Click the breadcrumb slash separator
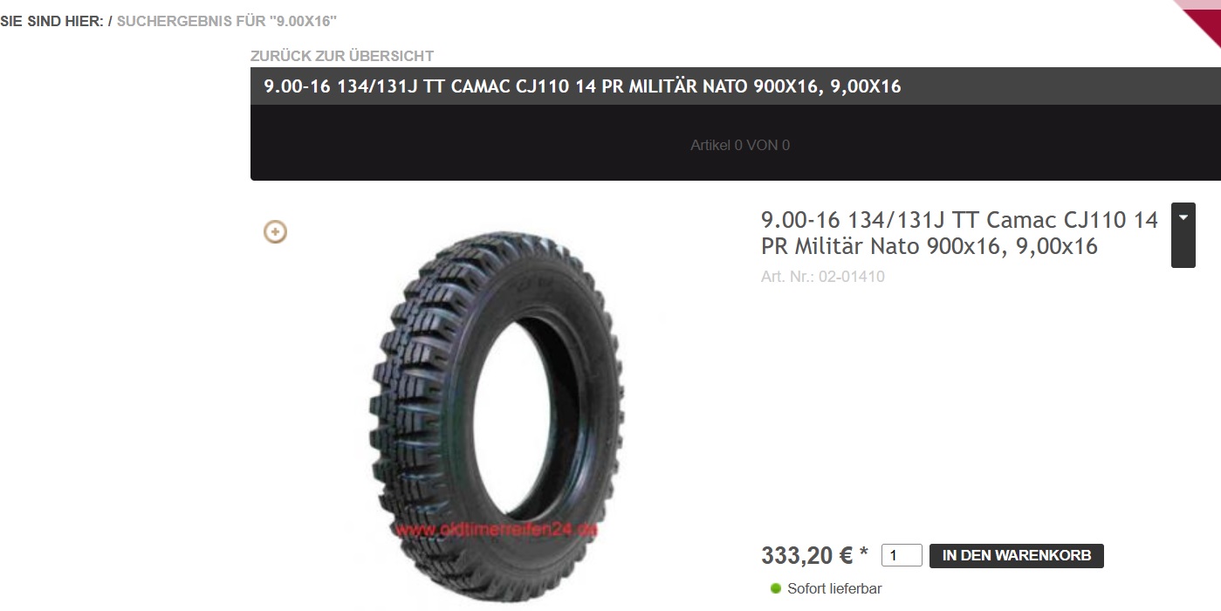Screen dimensions: 1221x611 [x=110, y=20]
